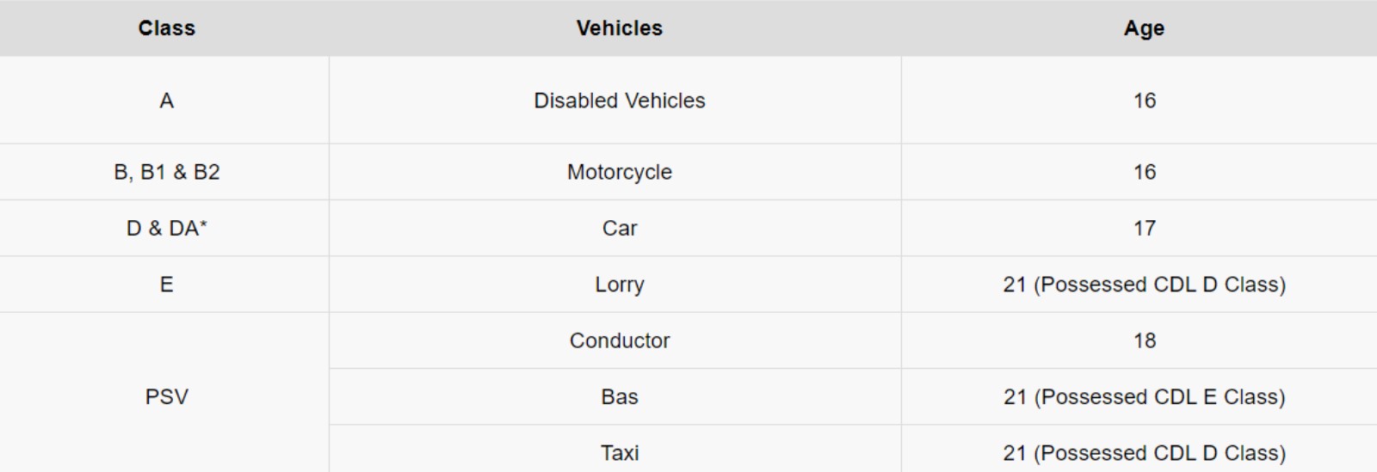Screen dimensions: 1377x472
Task: Click Lorry's 21 (Possessed CDL D Class) cell
Action: point(1144,285)
